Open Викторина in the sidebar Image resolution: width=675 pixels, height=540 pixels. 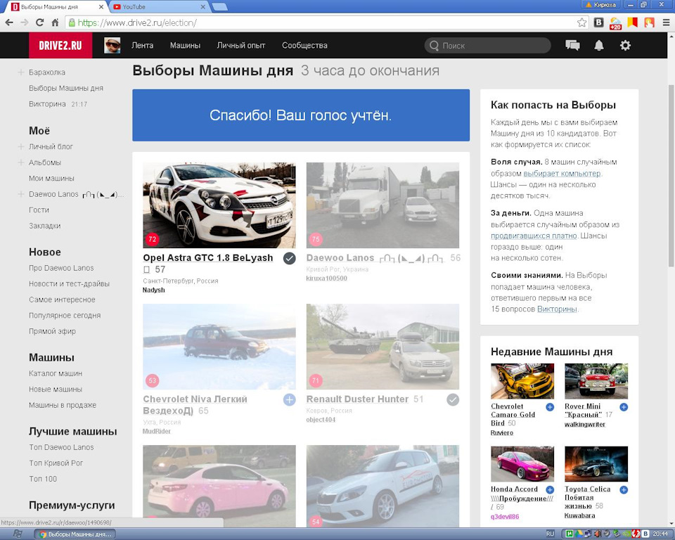(x=47, y=104)
